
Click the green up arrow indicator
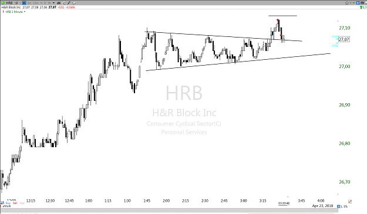pos(361,7)
